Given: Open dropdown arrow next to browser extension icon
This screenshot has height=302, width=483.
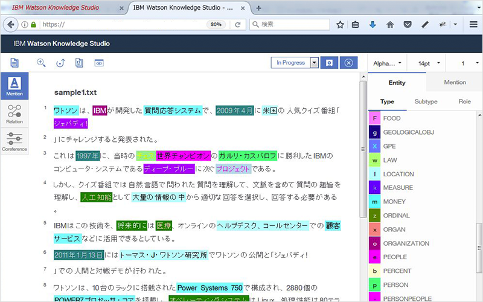Looking at the screenshot, I should pos(455,24).
